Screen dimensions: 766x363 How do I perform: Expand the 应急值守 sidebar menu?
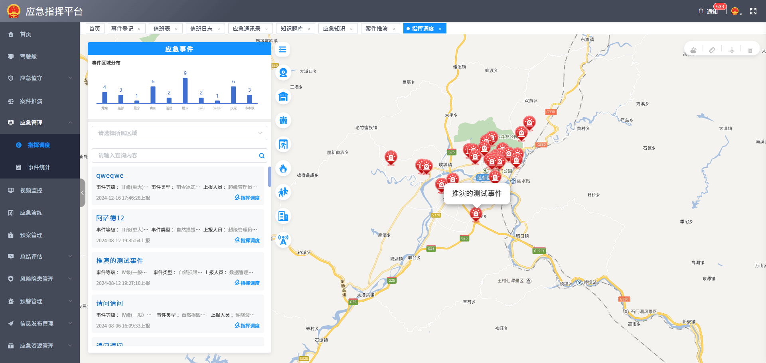[x=40, y=78]
